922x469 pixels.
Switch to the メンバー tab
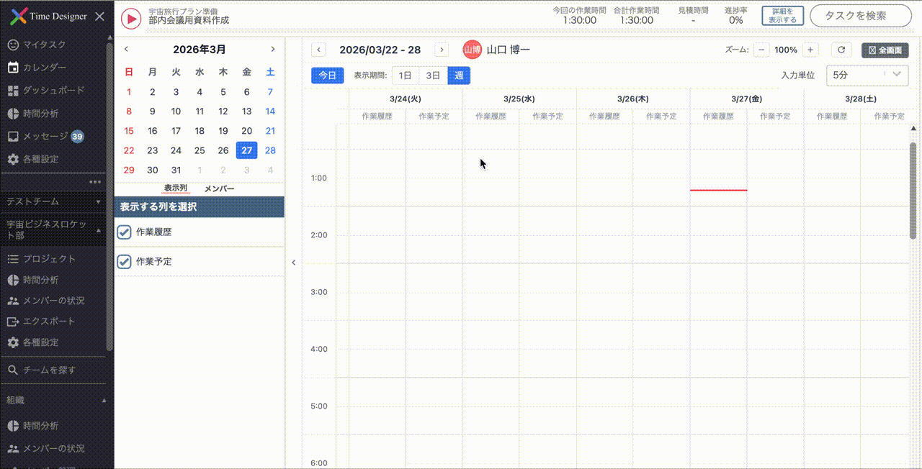(x=219, y=188)
